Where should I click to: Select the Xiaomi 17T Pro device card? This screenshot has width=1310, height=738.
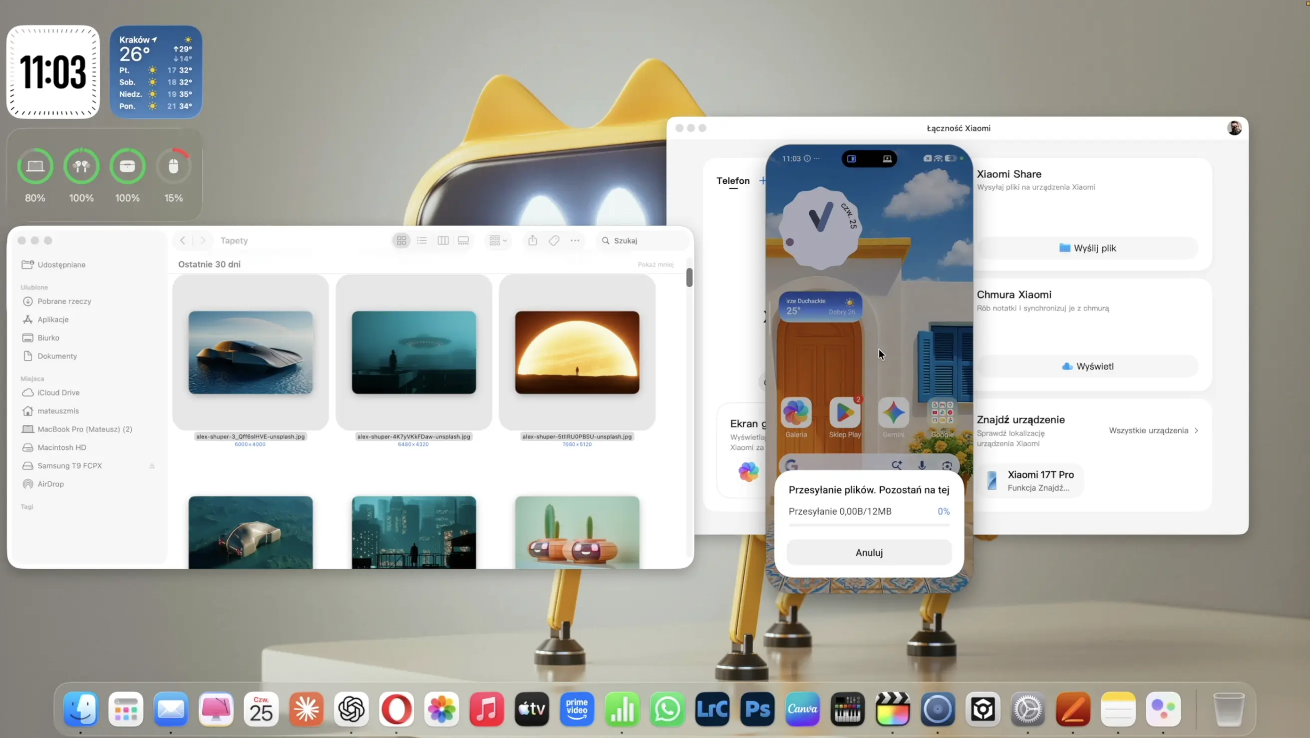pos(1031,480)
